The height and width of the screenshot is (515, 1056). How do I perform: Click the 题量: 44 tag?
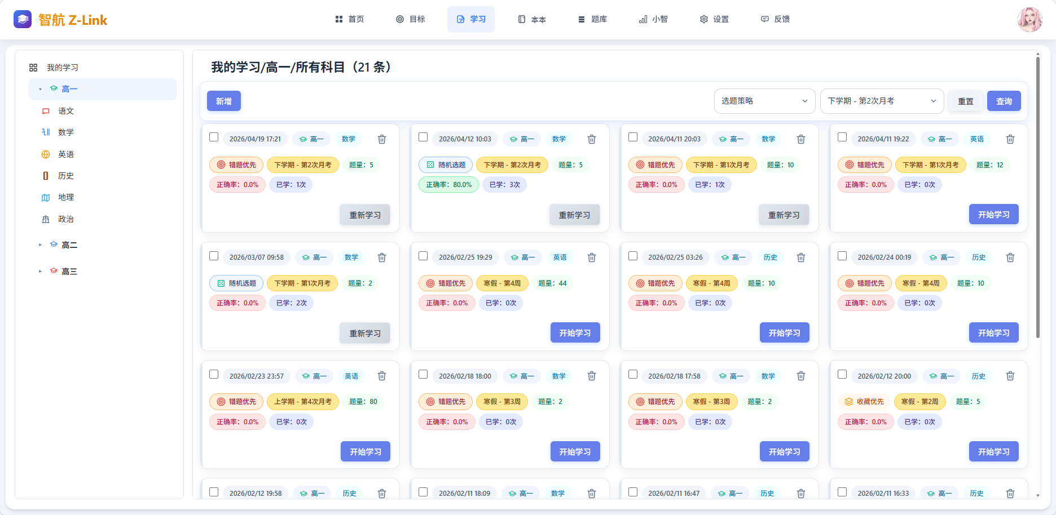pyautogui.click(x=552, y=283)
